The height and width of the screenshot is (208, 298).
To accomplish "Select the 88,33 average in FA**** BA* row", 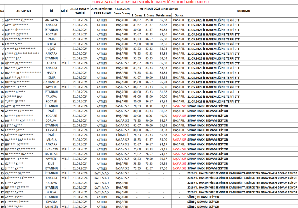I will tap(163, 58).
